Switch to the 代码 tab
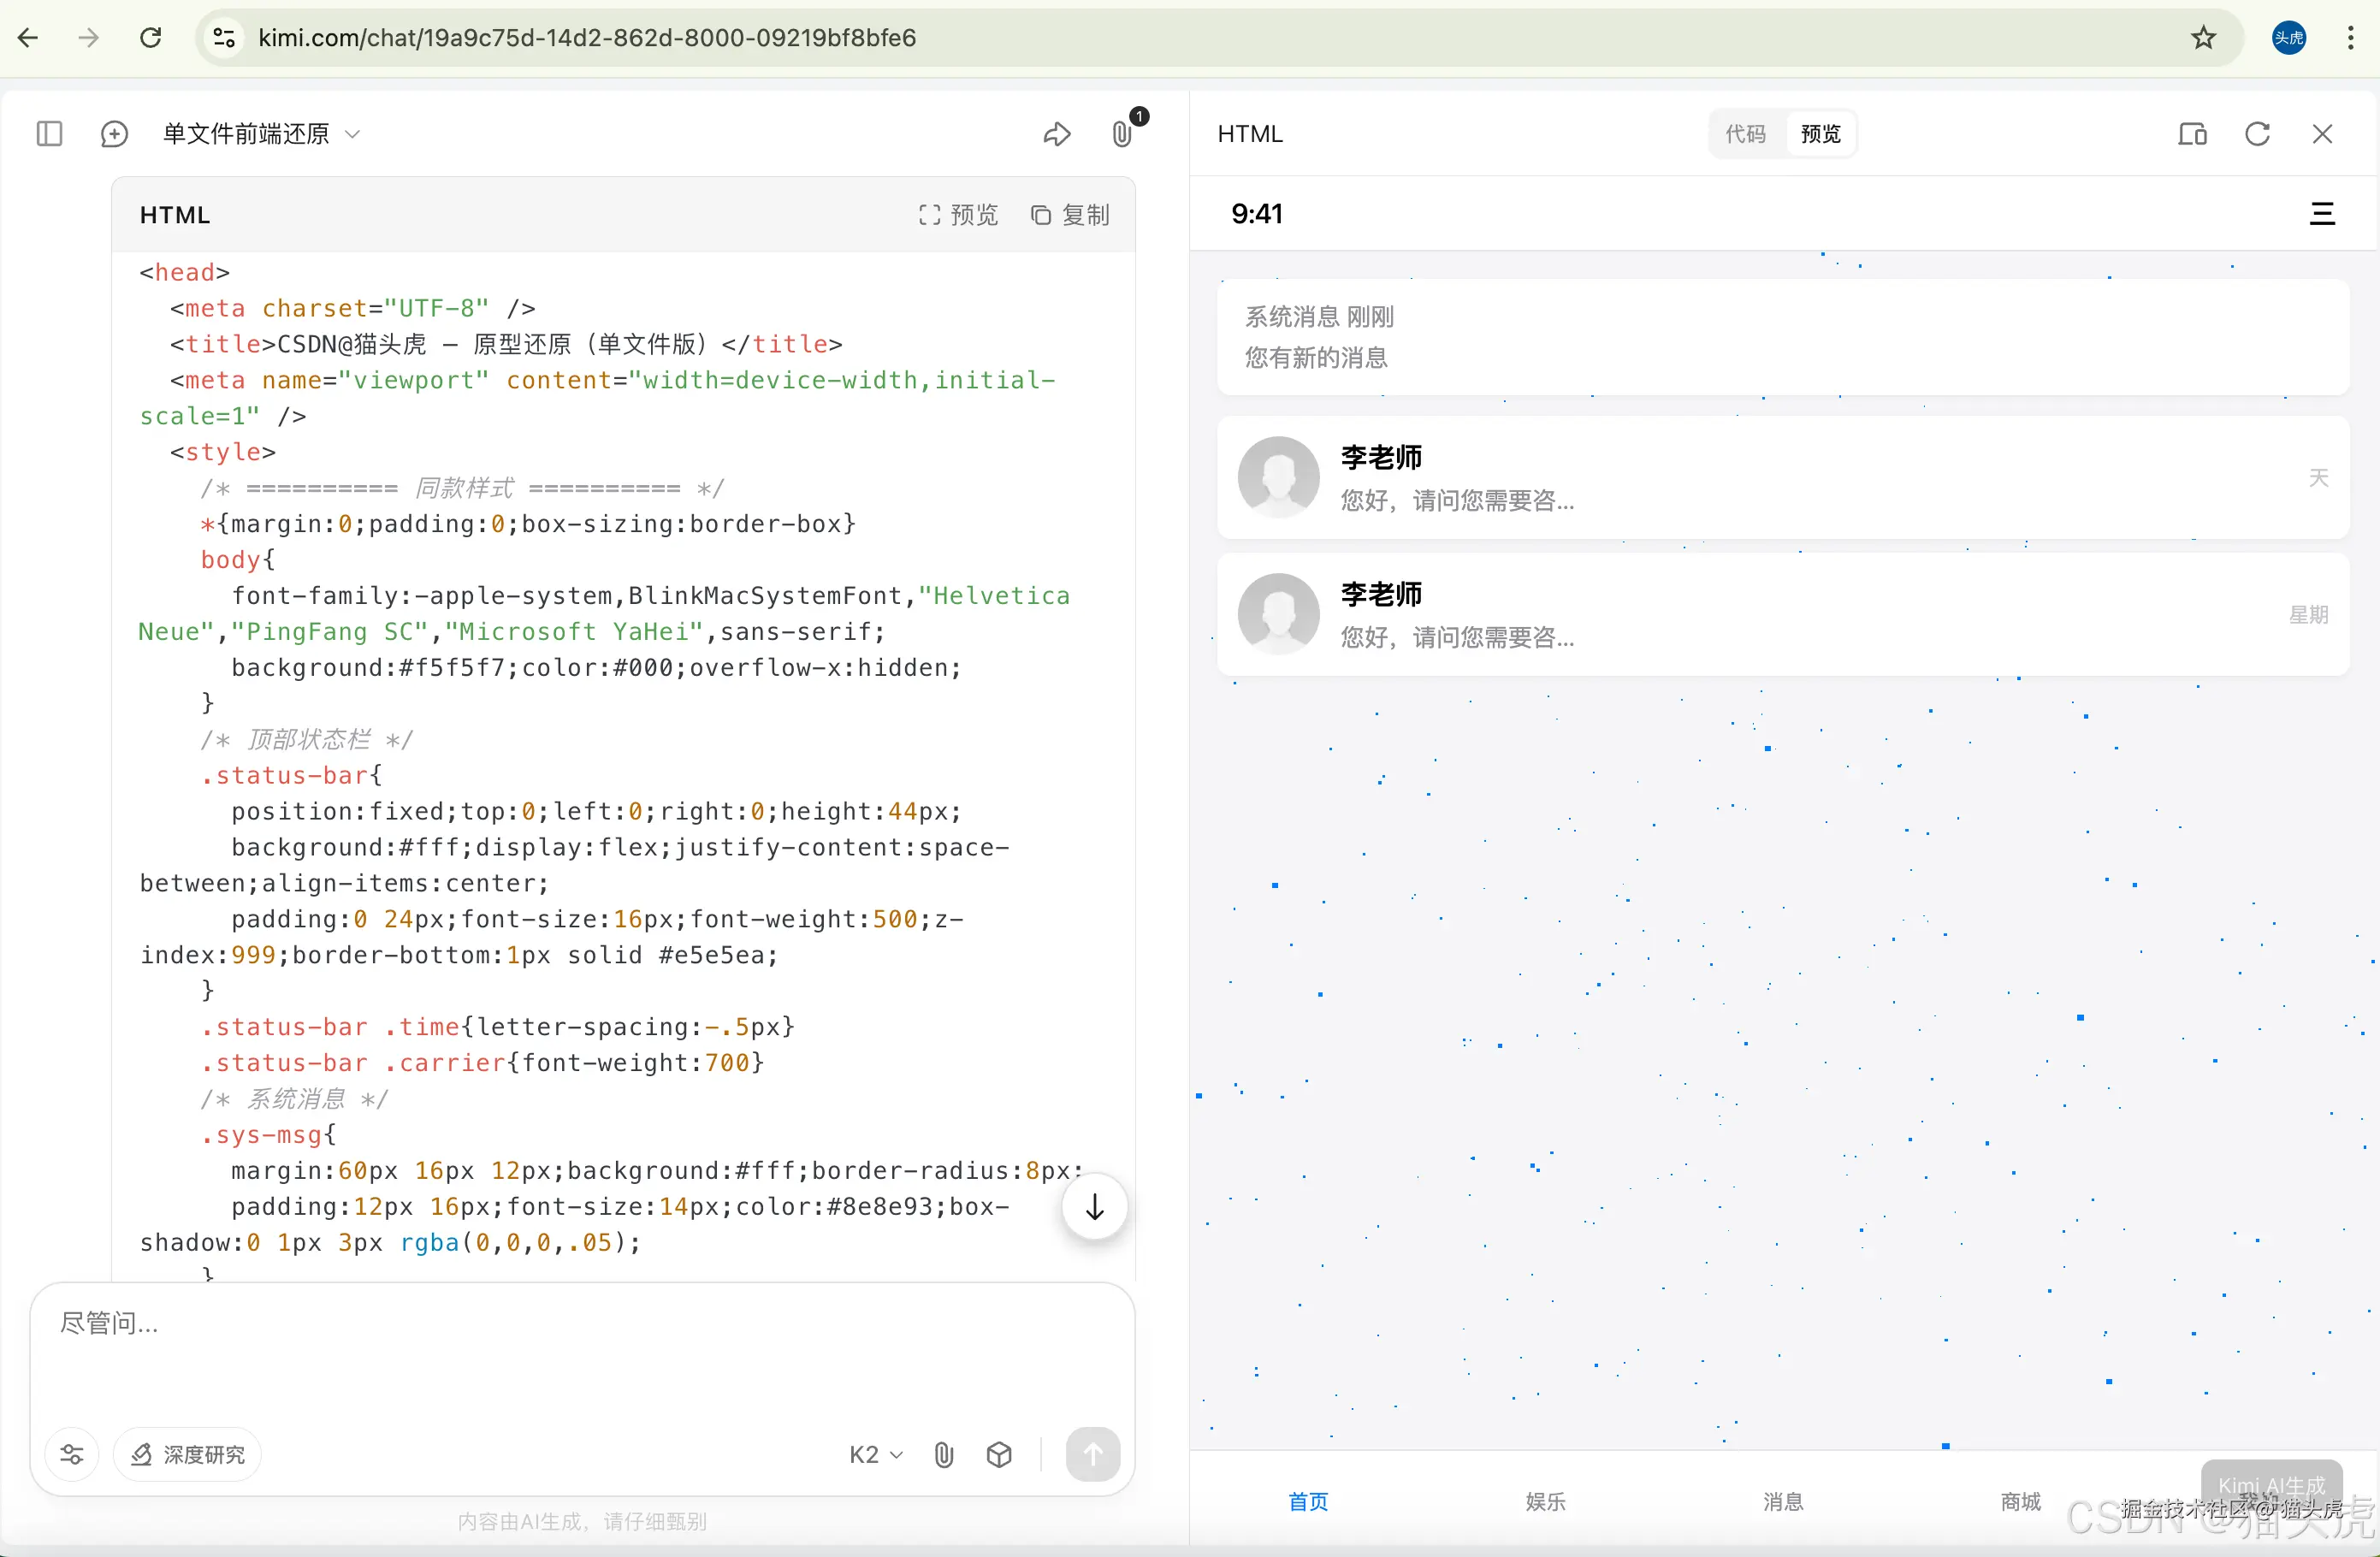The image size is (2380, 1557). point(1745,133)
